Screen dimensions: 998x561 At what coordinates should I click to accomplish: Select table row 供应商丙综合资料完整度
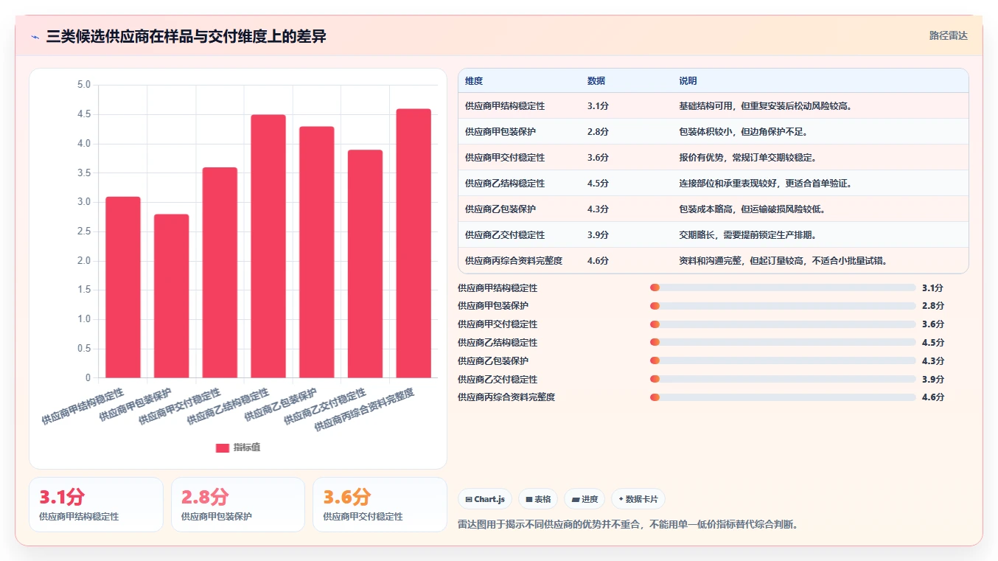point(713,260)
